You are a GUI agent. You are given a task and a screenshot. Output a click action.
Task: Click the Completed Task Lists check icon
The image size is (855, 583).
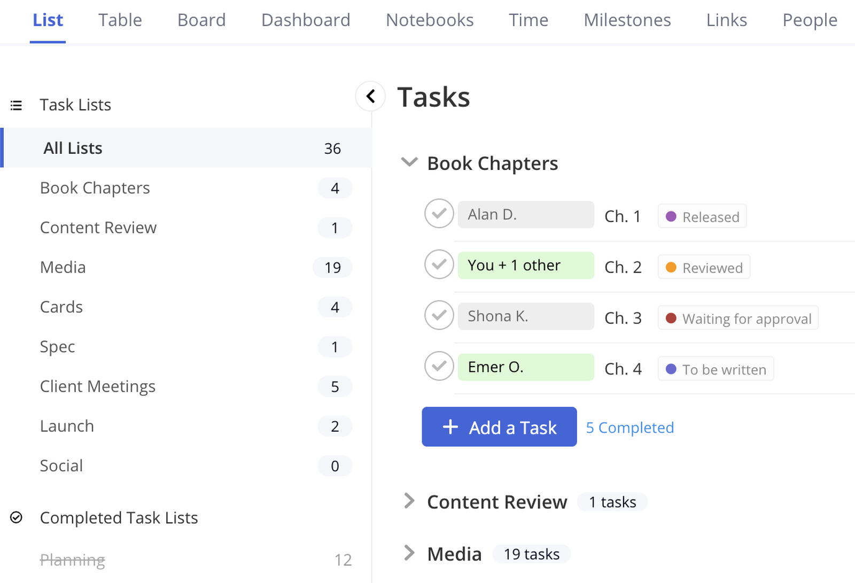[17, 517]
